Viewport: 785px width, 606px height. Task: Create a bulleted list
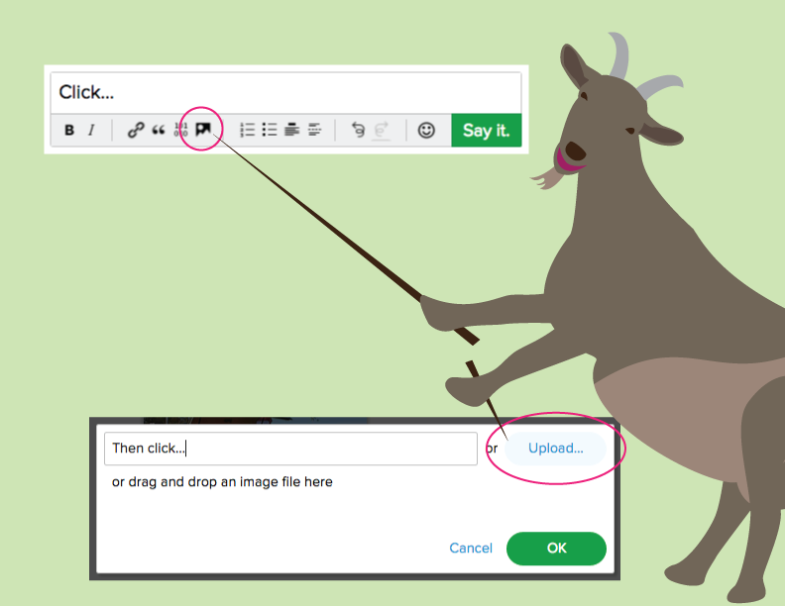click(270, 130)
